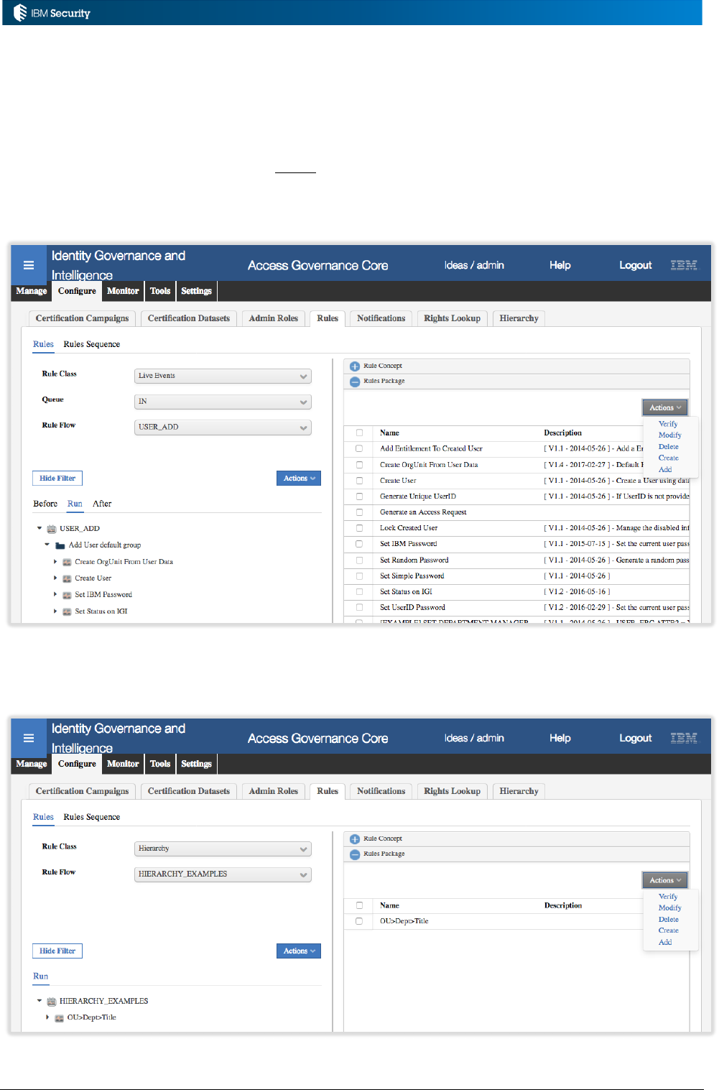This screenshot has width=719, height=1090.
Task: Open the Hierarchy tab in the HIERARCHY_EXAMPLES window
Action: (519, 791)
